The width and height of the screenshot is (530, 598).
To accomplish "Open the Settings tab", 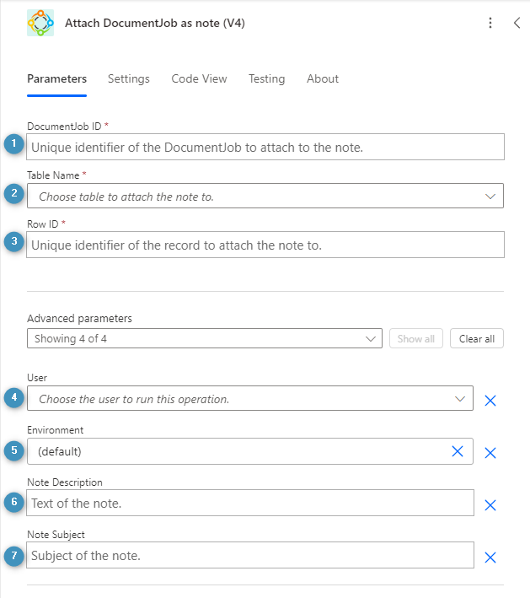I will click(x=129, y=79).
